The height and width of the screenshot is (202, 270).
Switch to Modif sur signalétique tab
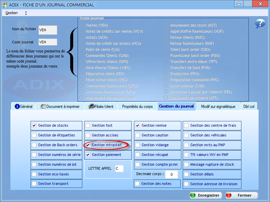(218, 107)
